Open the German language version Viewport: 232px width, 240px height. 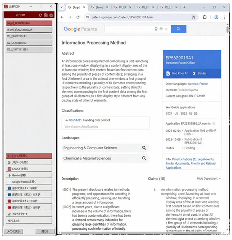pyautogui.click(x=193, y=84)
